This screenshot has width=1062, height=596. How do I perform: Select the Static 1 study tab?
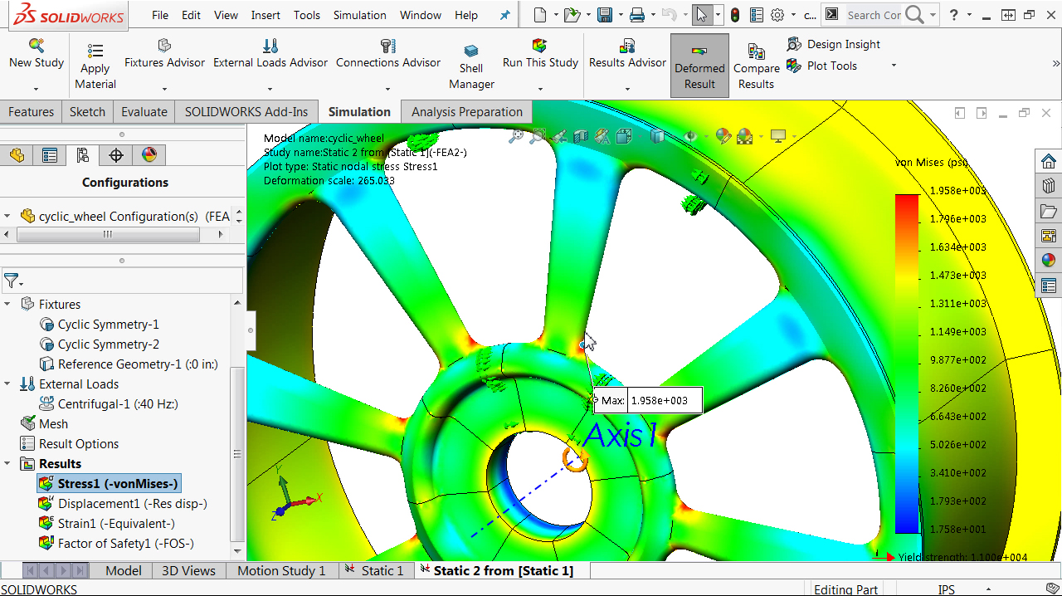[382, 571]
